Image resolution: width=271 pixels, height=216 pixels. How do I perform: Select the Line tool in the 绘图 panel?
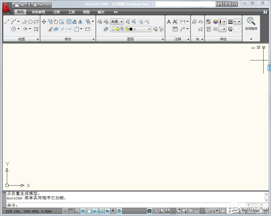[7, 22]
